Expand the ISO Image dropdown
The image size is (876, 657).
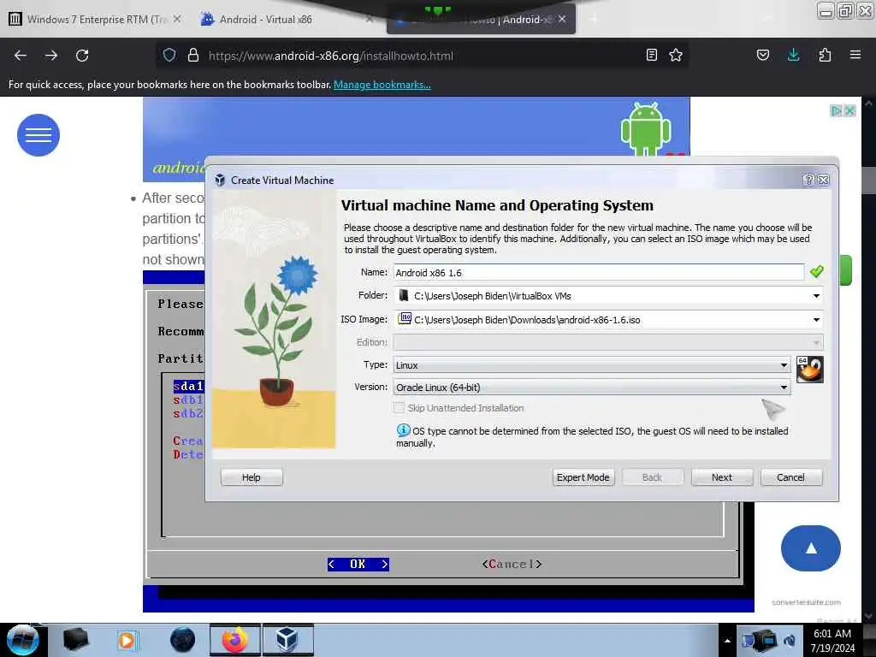tap(816, 320)
